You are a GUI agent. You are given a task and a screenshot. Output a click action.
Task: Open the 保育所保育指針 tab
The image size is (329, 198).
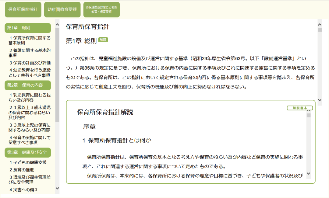pos(23,10)
